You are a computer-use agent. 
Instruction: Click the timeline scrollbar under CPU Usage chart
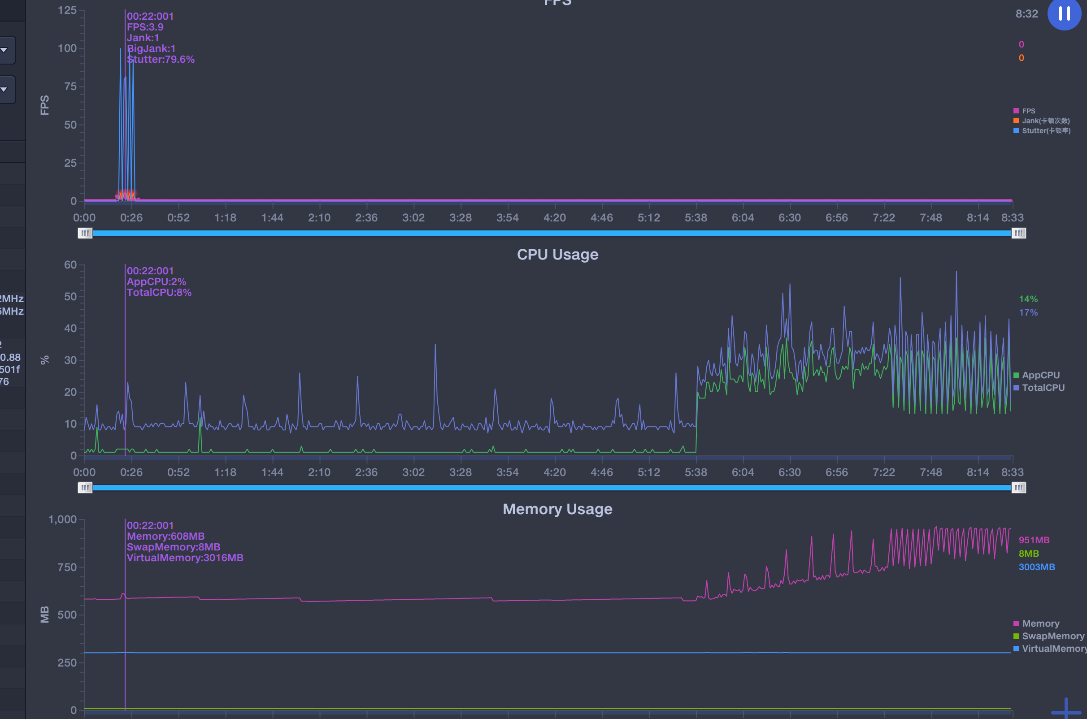tap(550, 487)
